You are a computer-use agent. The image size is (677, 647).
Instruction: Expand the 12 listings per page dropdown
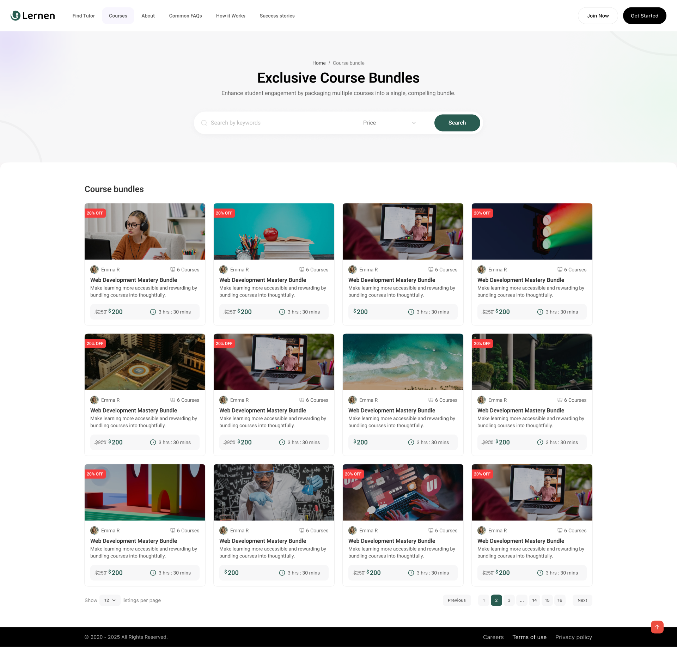coord(110,600)
